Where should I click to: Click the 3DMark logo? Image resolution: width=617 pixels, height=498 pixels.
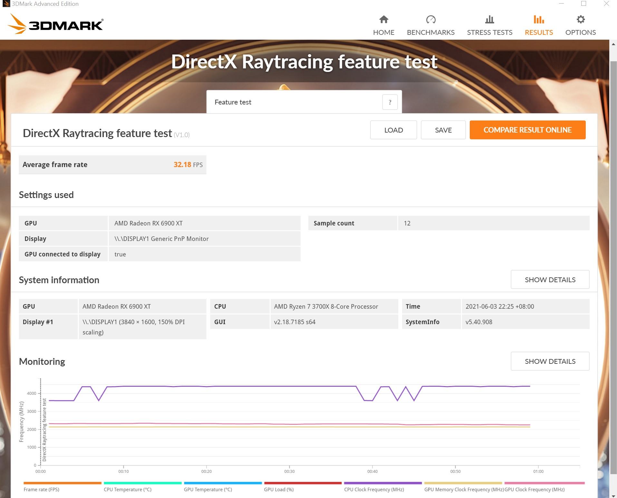(55, 24)
